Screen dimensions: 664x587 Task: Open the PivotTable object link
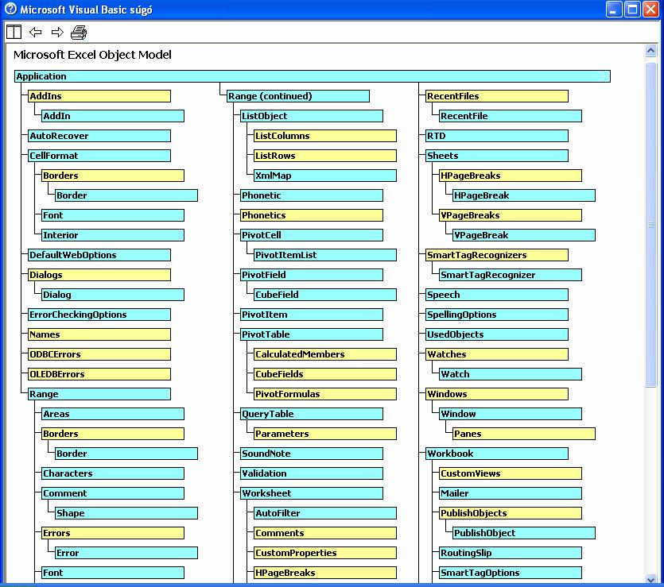pyautogui.click(x=312, y=334)
